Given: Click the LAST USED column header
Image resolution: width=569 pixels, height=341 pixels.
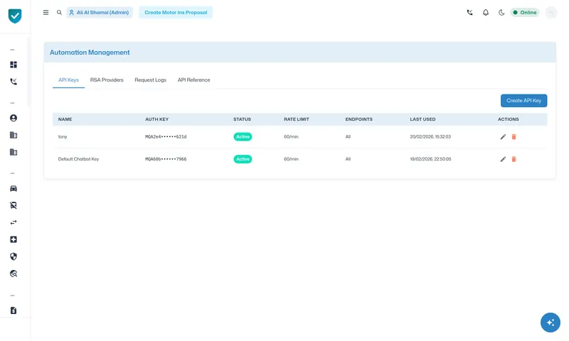Looking at the screenshot, I should 422,119.
